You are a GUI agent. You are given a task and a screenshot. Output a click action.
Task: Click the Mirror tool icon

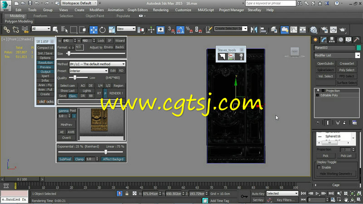pyautogui.click(x=254, y=29)
